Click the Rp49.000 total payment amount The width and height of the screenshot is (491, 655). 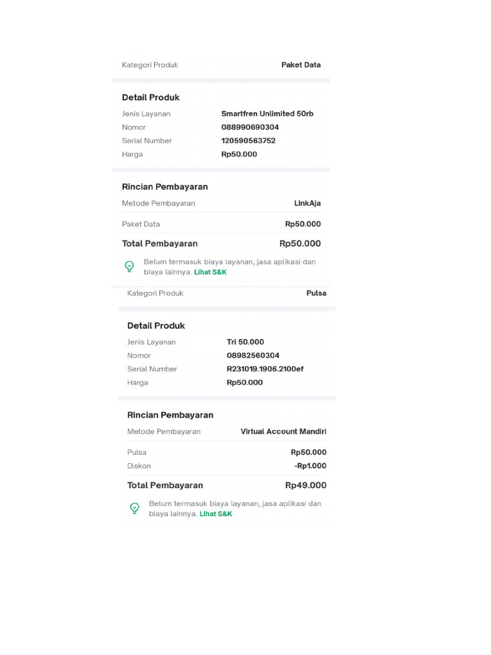tap(306, 485)
